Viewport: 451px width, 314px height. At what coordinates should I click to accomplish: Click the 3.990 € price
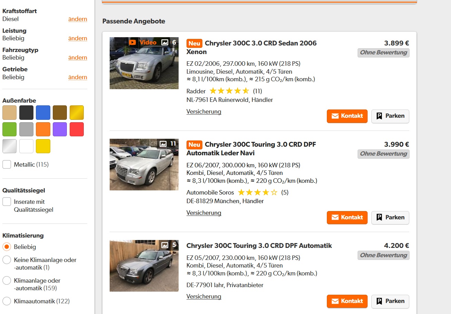(397, 145)
